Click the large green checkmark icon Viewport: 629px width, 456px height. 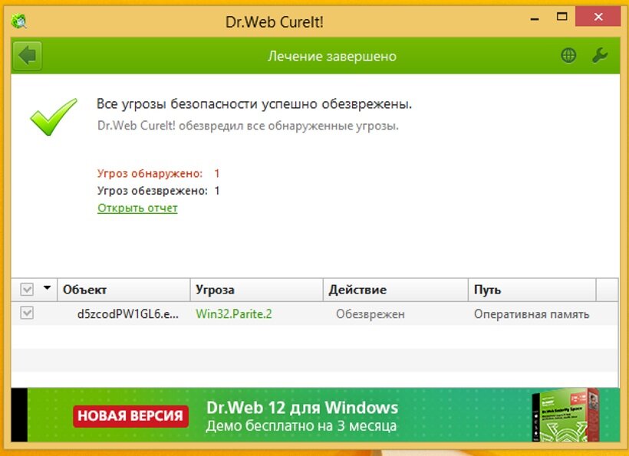click(x=54, y=117)
